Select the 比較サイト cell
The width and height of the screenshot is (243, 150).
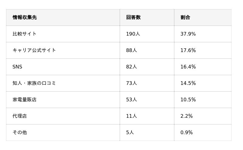tap(25, 34)
